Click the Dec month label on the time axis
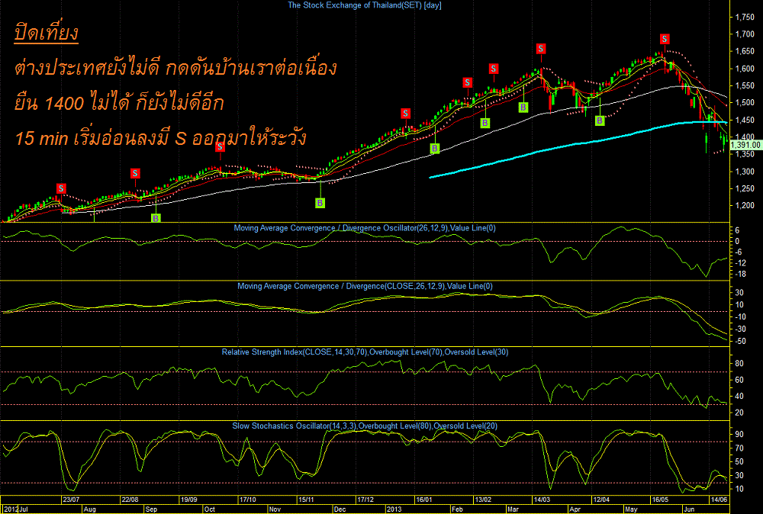Viewport: 763px width, 514px height. click(340, 509)
